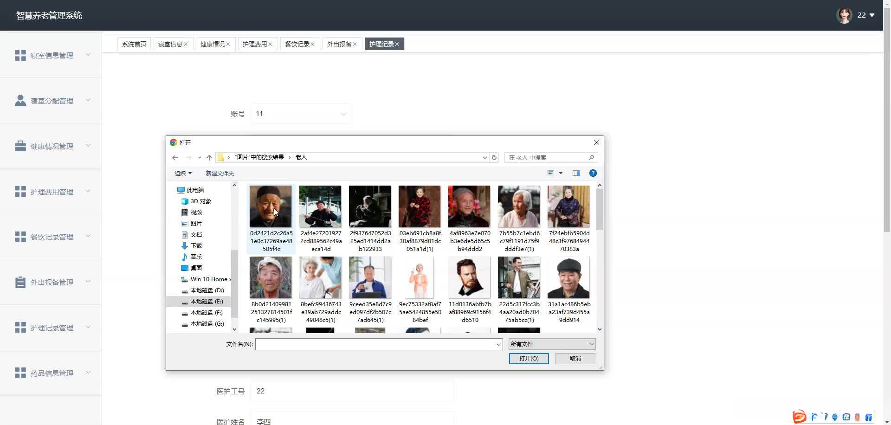The width and height of the screenshot is (891, 425).
Task: Open 桌面 in navigation pane
Action: coord(196,268)
